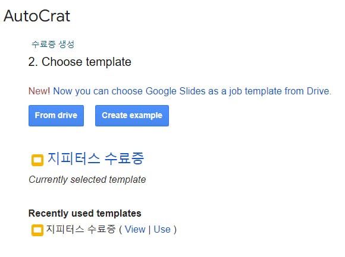Viewport: 345px width, 257px height.
Task: Click the Choose template heading text
Action: (x=86, y=62)
